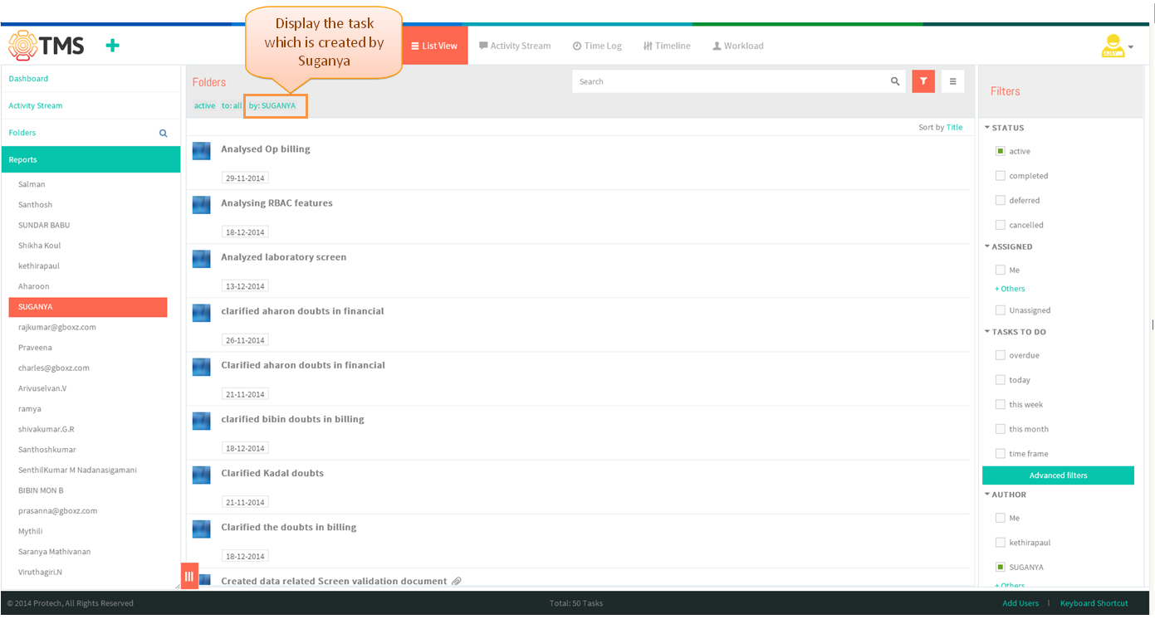Collapse the STATUS filter section

point(1005,128)
